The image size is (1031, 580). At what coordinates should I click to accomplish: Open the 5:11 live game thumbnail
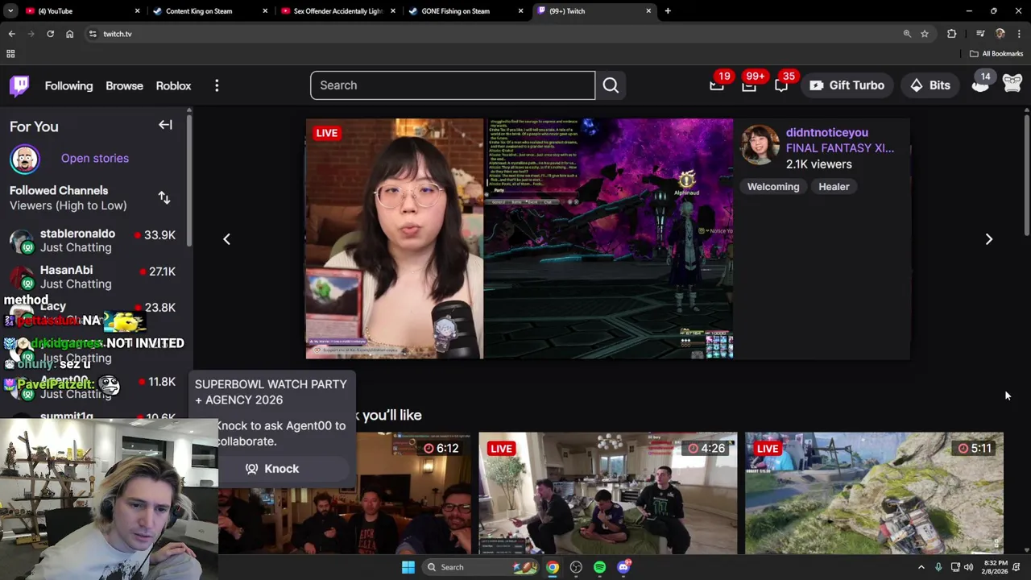pyautogui.click(x=874, y=493)
